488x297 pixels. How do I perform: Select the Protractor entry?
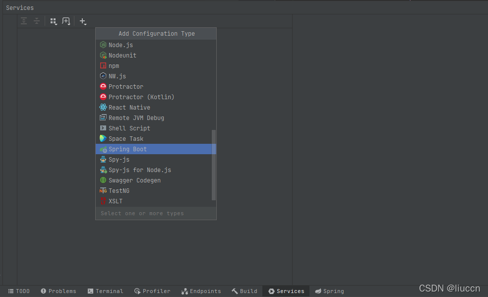point(156,87)
